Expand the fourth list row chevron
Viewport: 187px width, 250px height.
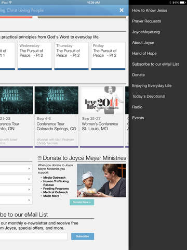click(29, 200)
